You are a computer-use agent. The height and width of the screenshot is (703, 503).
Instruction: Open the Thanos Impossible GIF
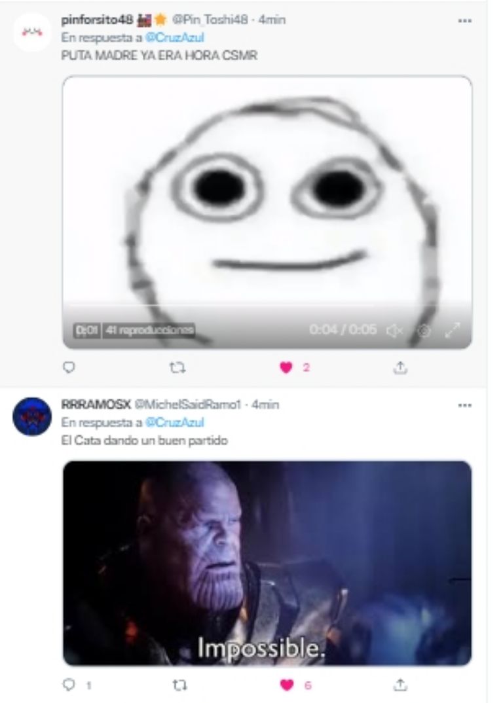point(267,563)
